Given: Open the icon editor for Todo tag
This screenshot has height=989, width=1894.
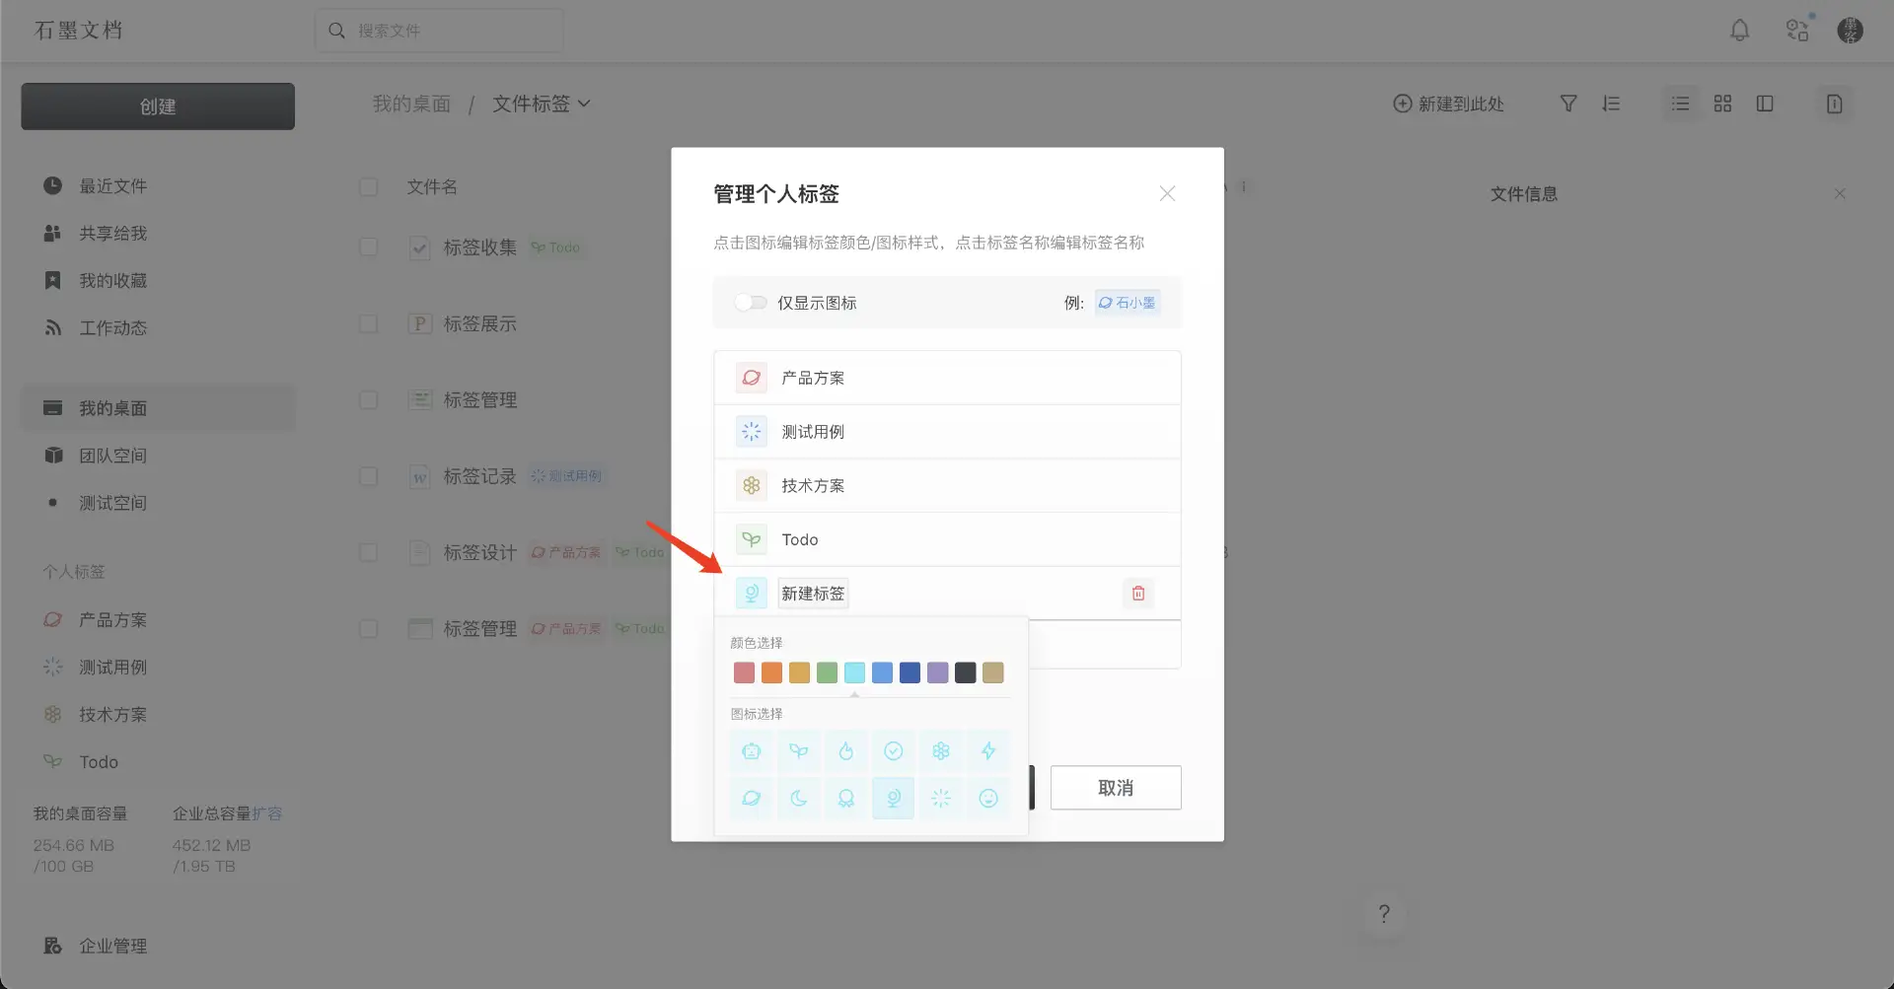Looking at the screenshot, I should tap(752, 539).
